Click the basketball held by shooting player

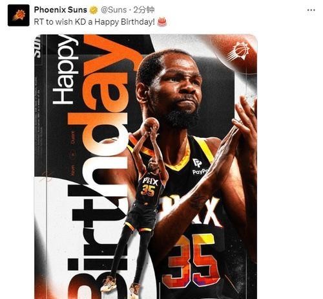152,124
